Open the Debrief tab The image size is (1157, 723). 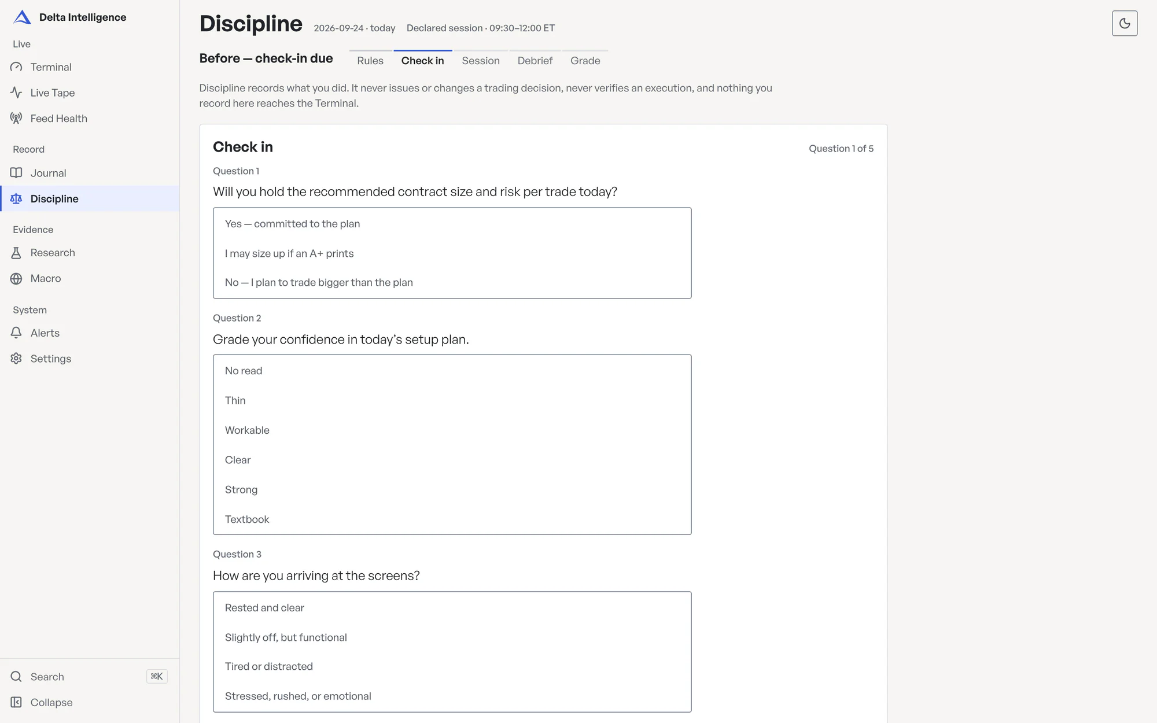pyautogui.click(x=535, y=60)
